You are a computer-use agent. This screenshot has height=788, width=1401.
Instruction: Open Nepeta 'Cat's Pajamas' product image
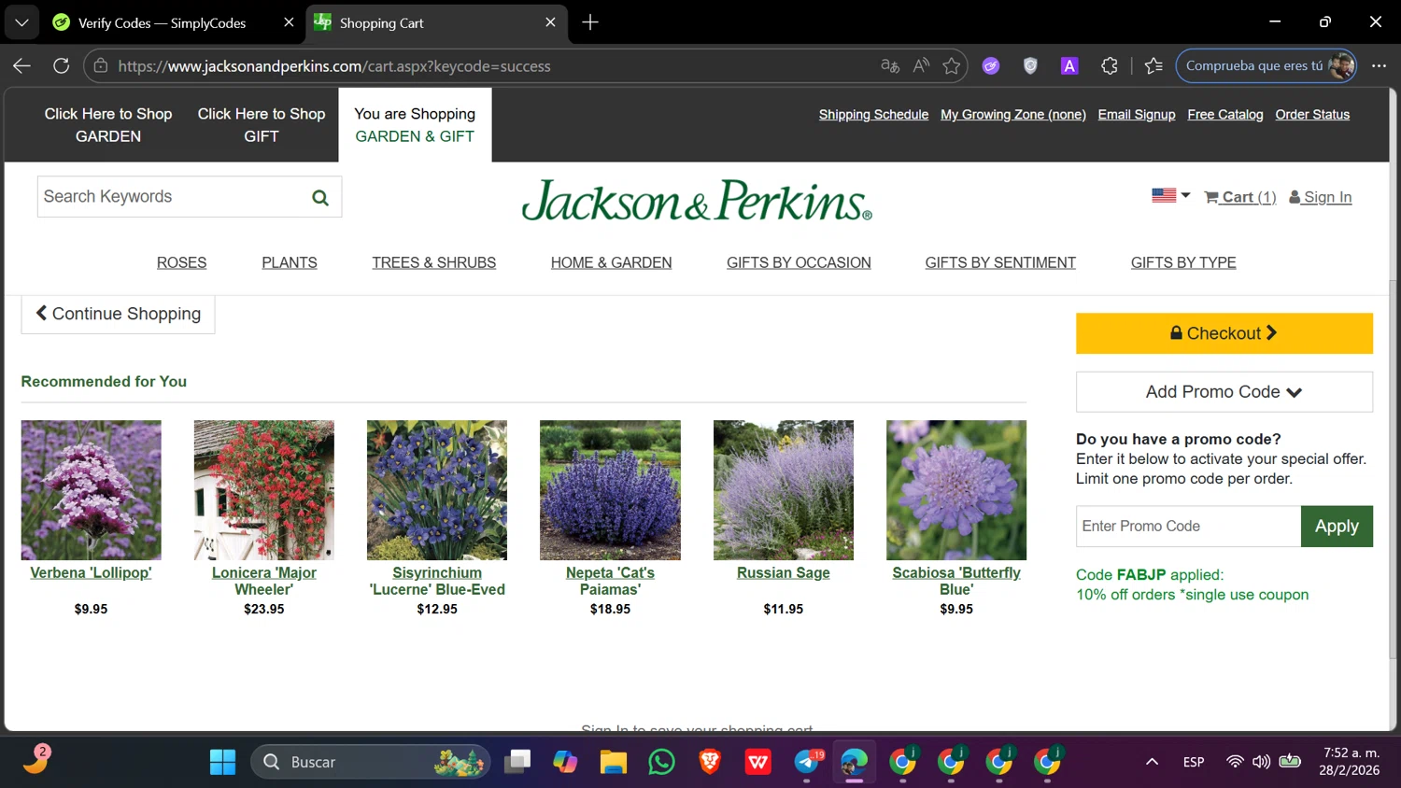610,490
